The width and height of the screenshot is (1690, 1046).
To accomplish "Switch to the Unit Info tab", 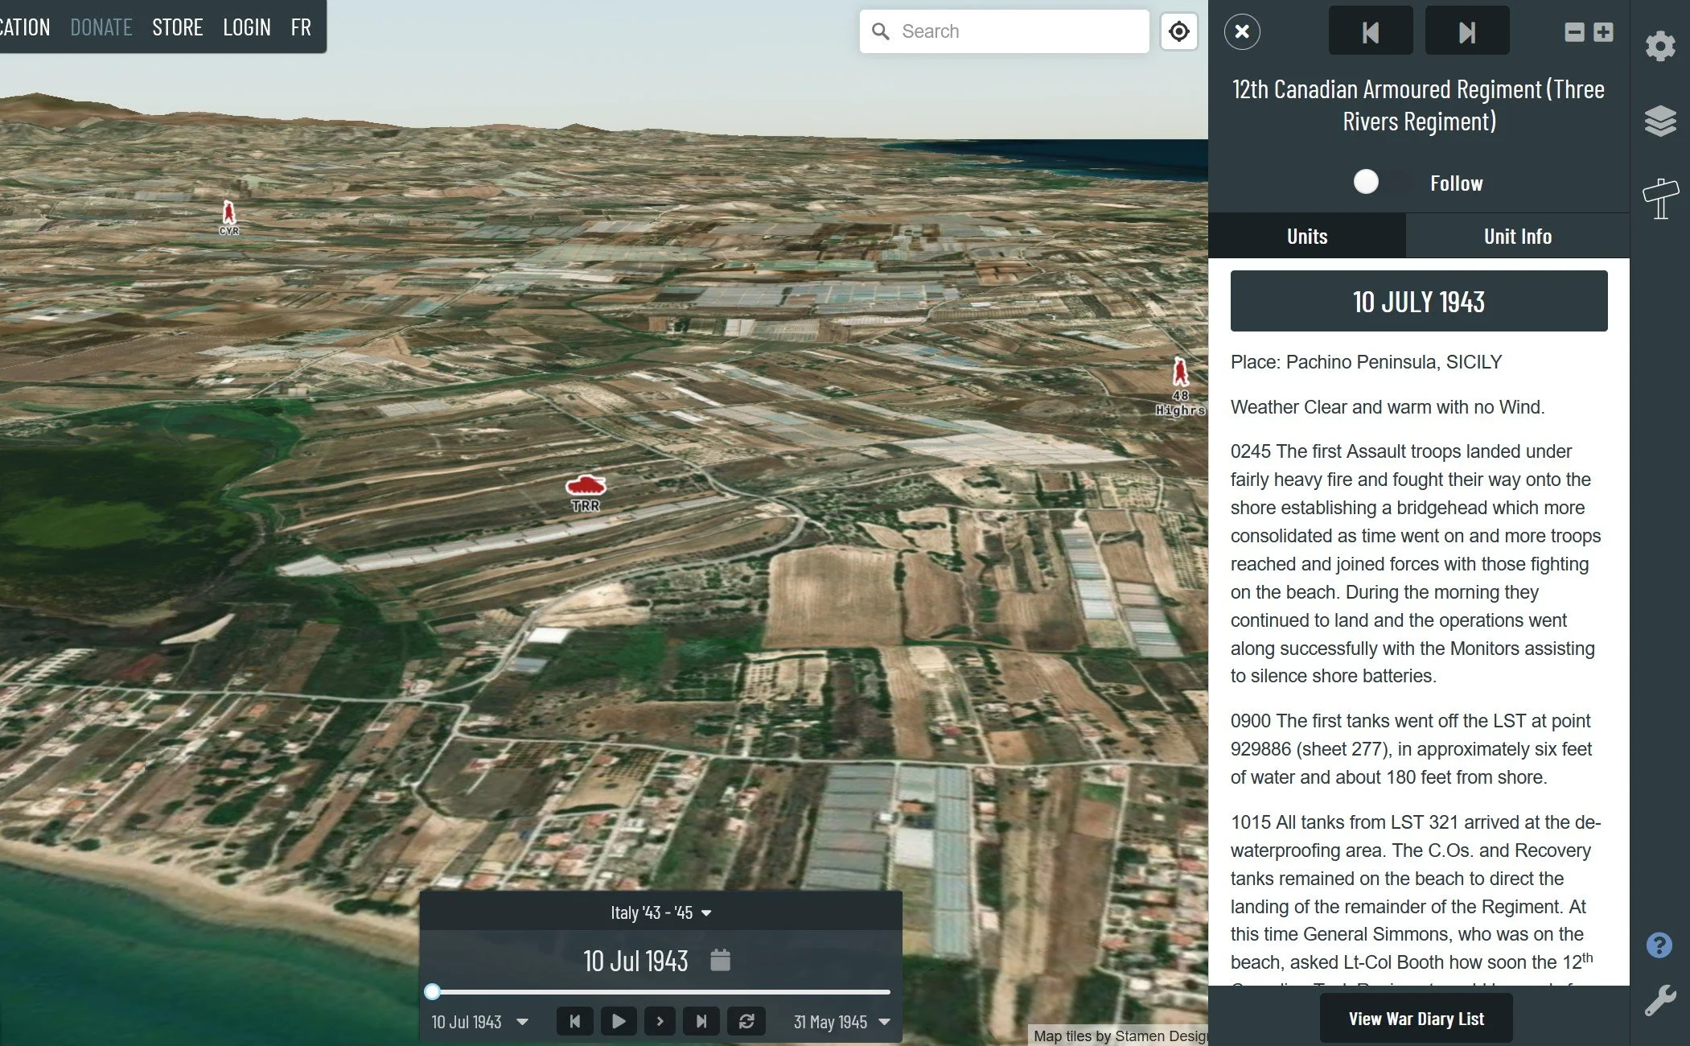I will (1517, 236).
